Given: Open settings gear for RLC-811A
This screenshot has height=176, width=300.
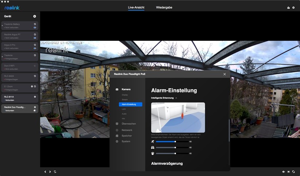Looking at the screenshot, I should point(35,97).
